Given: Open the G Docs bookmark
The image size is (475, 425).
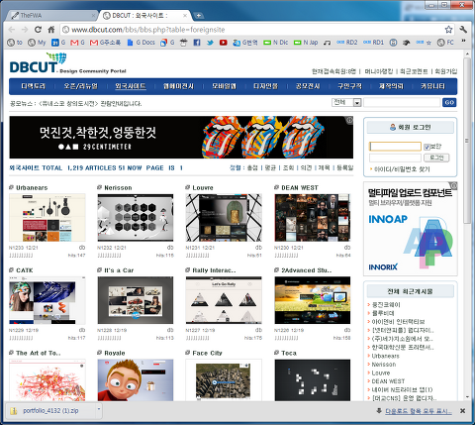Looking at the screenshot, I should click(x=141, y=43).
